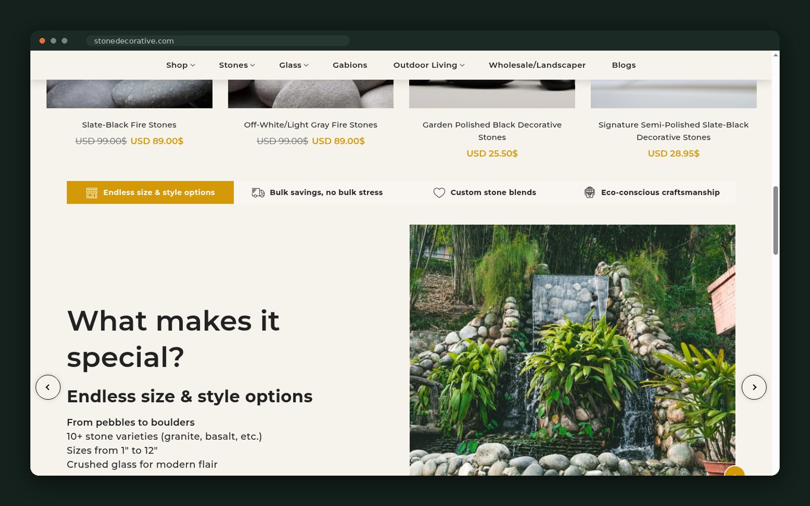The width and height of the screenshot is (810, 506).
Task: Open Signature Semi-Polished Slate-Black Decorative Stones link
Action: click(673, 131)
